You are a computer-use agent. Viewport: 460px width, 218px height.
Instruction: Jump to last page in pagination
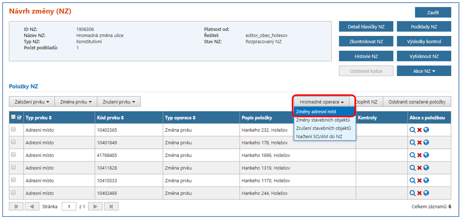click(x=112, y=206)
